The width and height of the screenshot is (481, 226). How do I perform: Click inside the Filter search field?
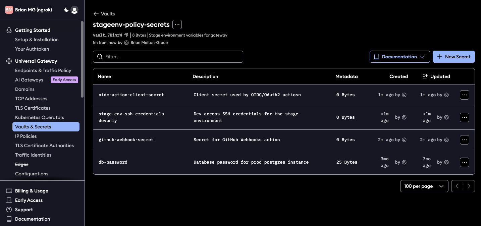pyautogui.click(x=168, y=56)
